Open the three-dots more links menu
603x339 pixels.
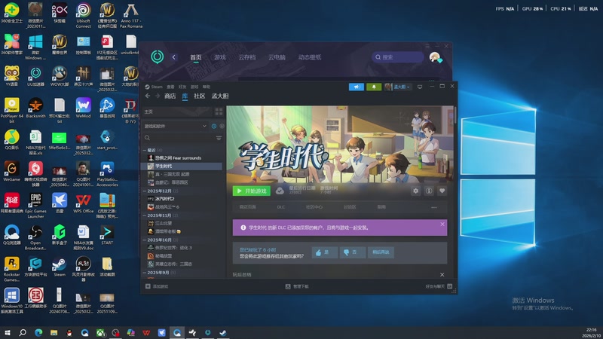click(x=434, y=208)
